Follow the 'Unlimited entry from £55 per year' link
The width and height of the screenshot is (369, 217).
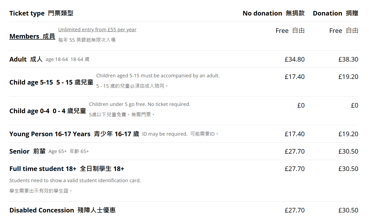pos(97,30)
